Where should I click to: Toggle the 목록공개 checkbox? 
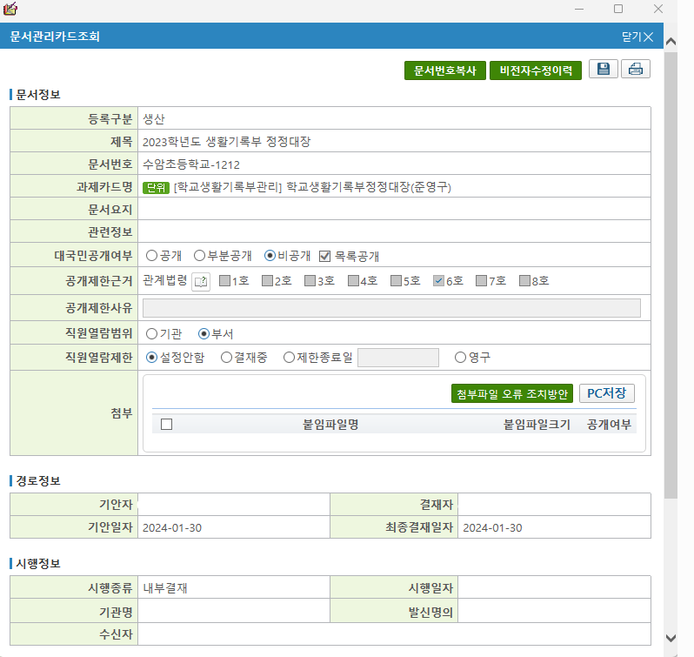pyautogui.click(x=325, y=256)
